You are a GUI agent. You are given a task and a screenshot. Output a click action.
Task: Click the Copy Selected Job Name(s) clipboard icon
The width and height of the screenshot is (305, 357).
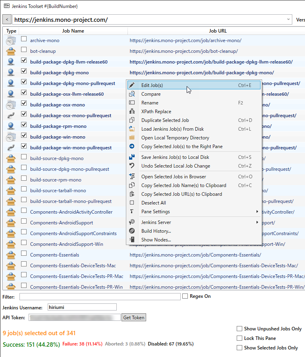132,185
